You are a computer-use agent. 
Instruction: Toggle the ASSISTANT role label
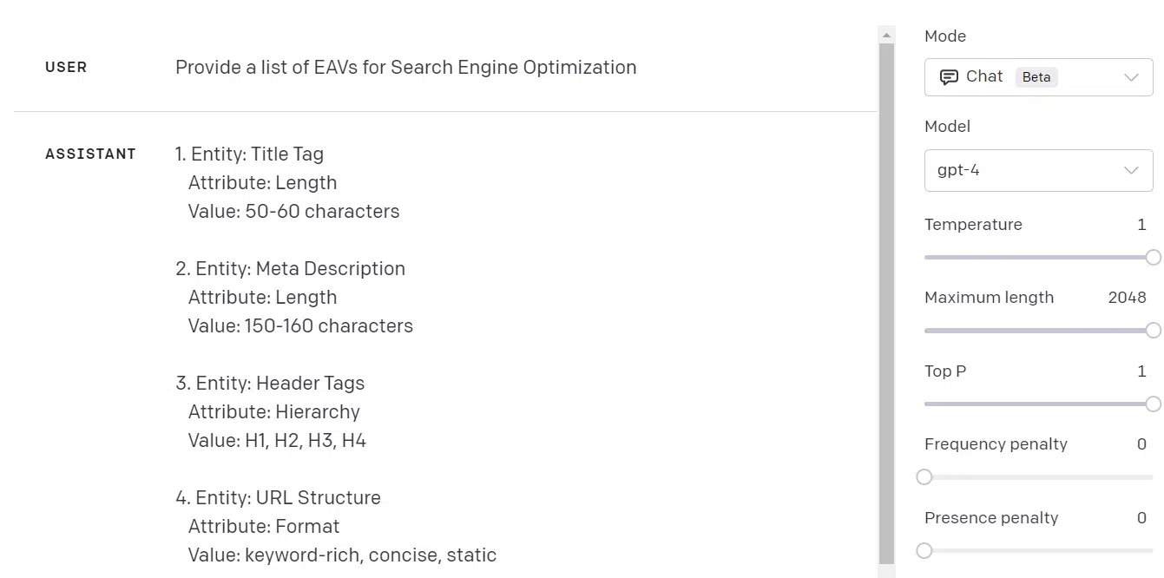coord(90,154)
